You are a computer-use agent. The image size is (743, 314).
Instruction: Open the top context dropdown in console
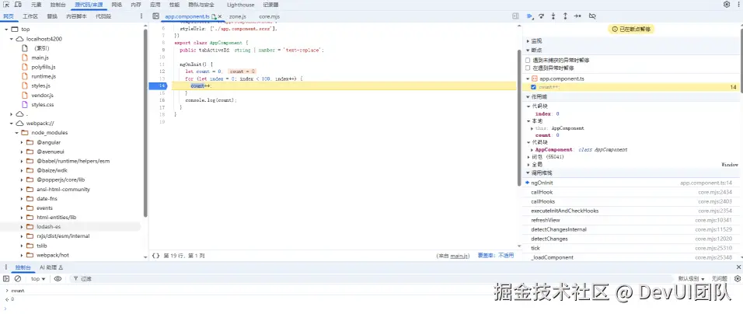click(x=38, y=279)
